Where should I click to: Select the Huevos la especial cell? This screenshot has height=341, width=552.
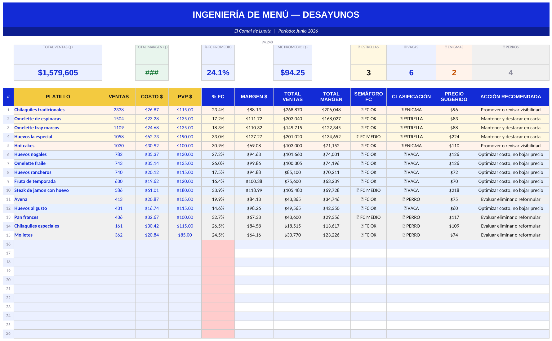click(58, 137)
